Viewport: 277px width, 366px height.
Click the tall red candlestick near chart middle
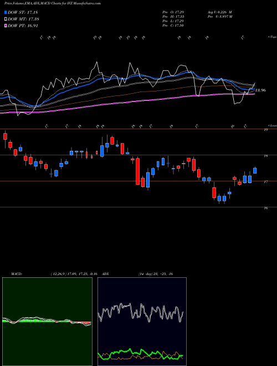(138, 171)
